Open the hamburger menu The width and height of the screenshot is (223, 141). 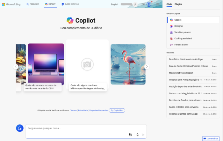[x=158, y=4]
